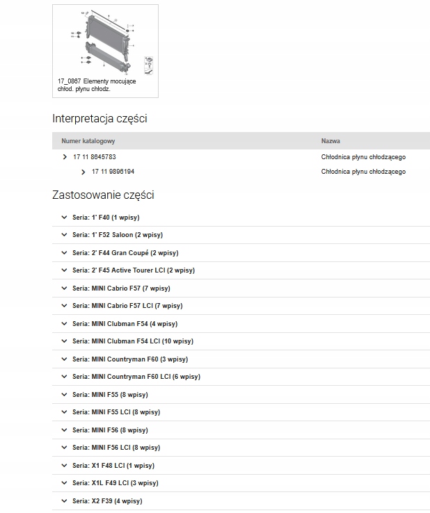The image size is (430, 513).
Task: Expand part number 17 11 8645783 row
Action: pos(65,157)
